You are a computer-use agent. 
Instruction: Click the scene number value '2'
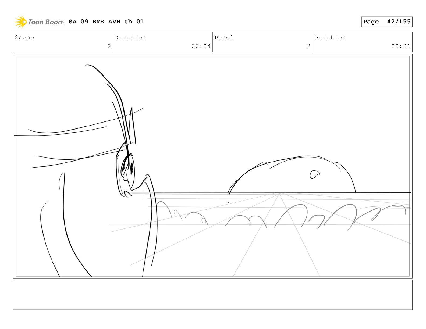point(109,46)
